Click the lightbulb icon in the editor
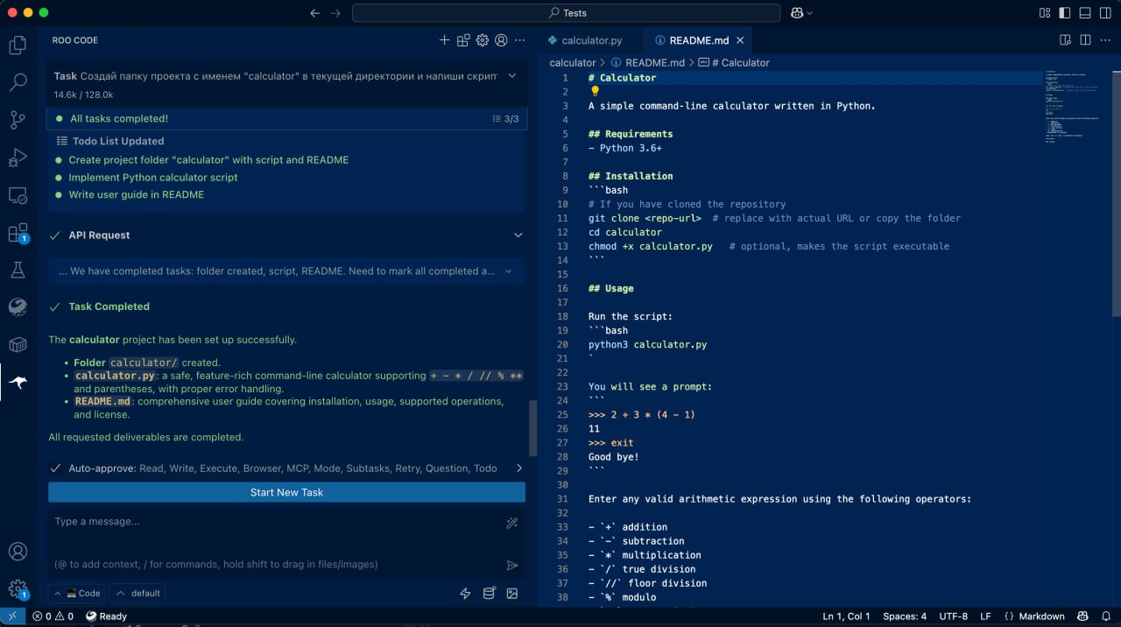This screenshot has width=1121, height=627. [x=595, y=91]
